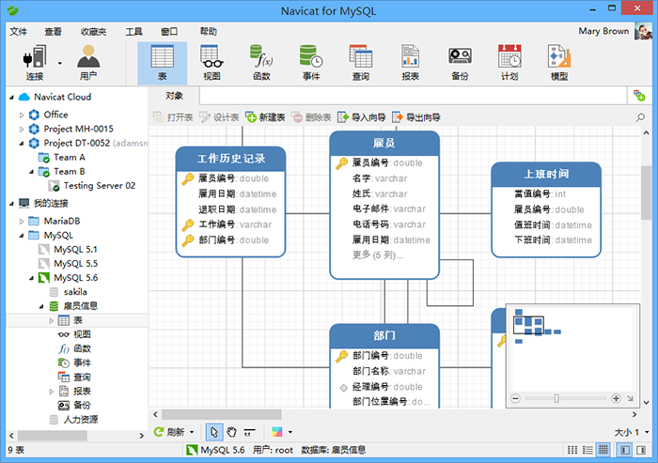Image resolution: width=658 pixels, height=463 pixels.
Task: Click Mary Brown's avatar picture
Action: coord(642,31)
